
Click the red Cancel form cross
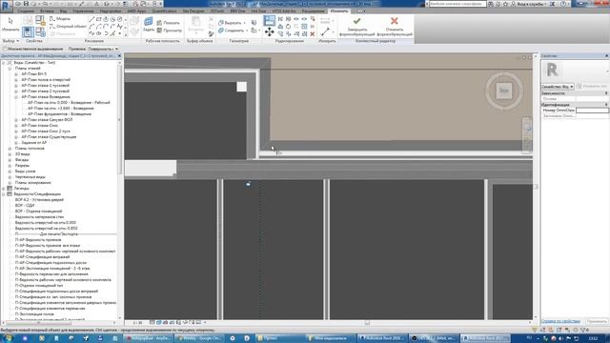(394, 26)
